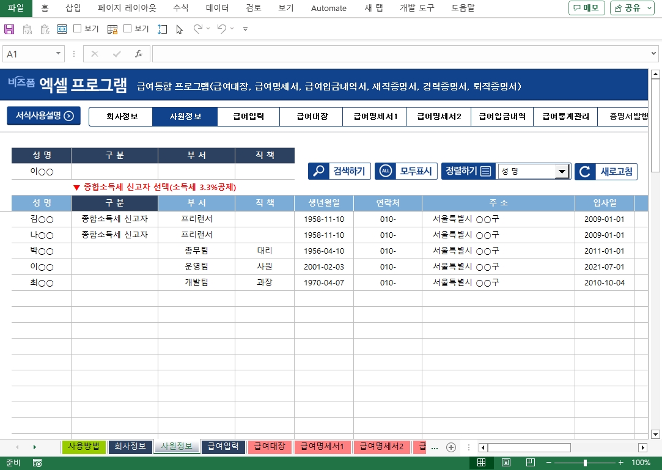Click the Insert Function fx icon
This screenshot has width=662, height=470.
tap(139, 54)
